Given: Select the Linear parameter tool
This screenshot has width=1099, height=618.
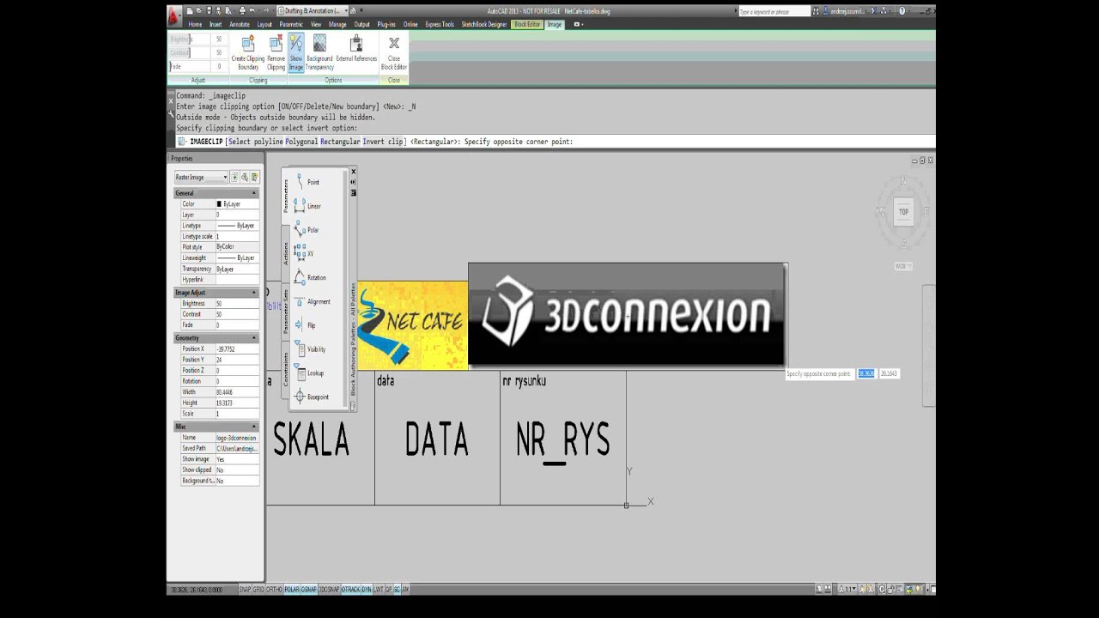Looking at the screenshot, I should [x=307, y=206].
